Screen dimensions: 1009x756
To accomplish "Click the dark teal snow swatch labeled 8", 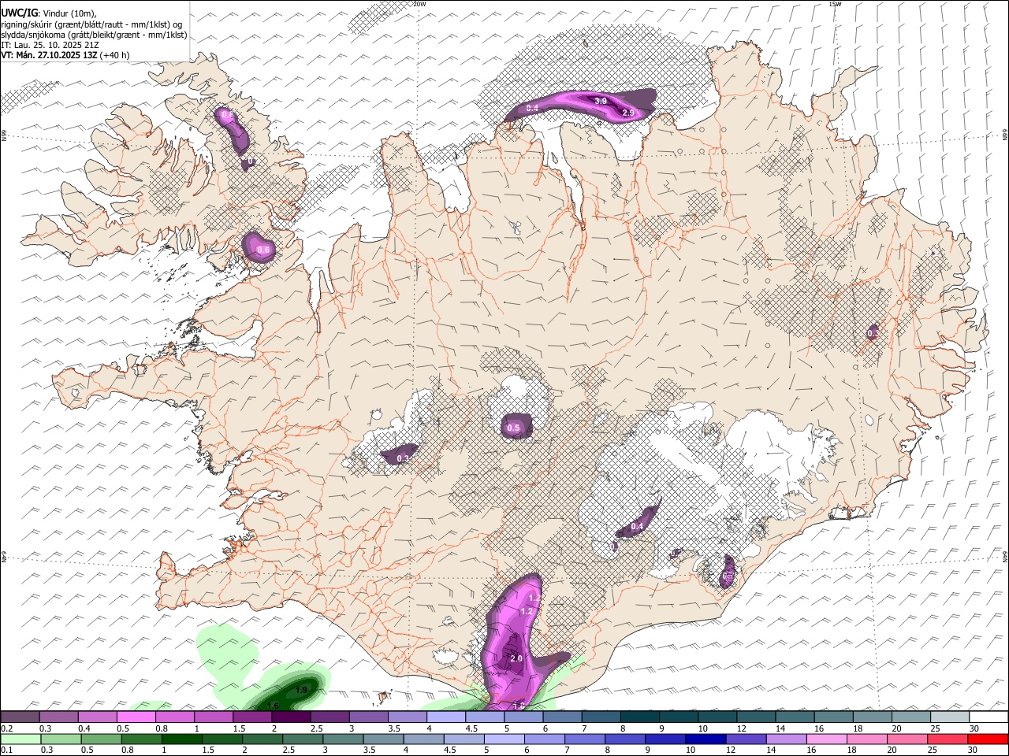I will [x=640, y=717].
